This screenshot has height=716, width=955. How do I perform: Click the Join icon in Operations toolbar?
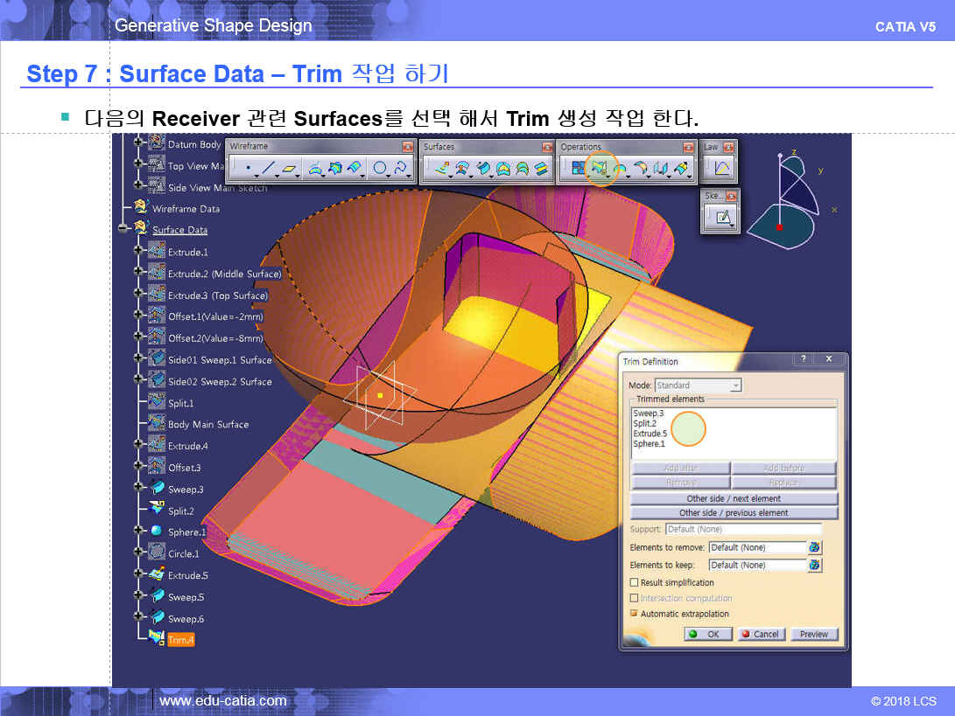(578, 169)
